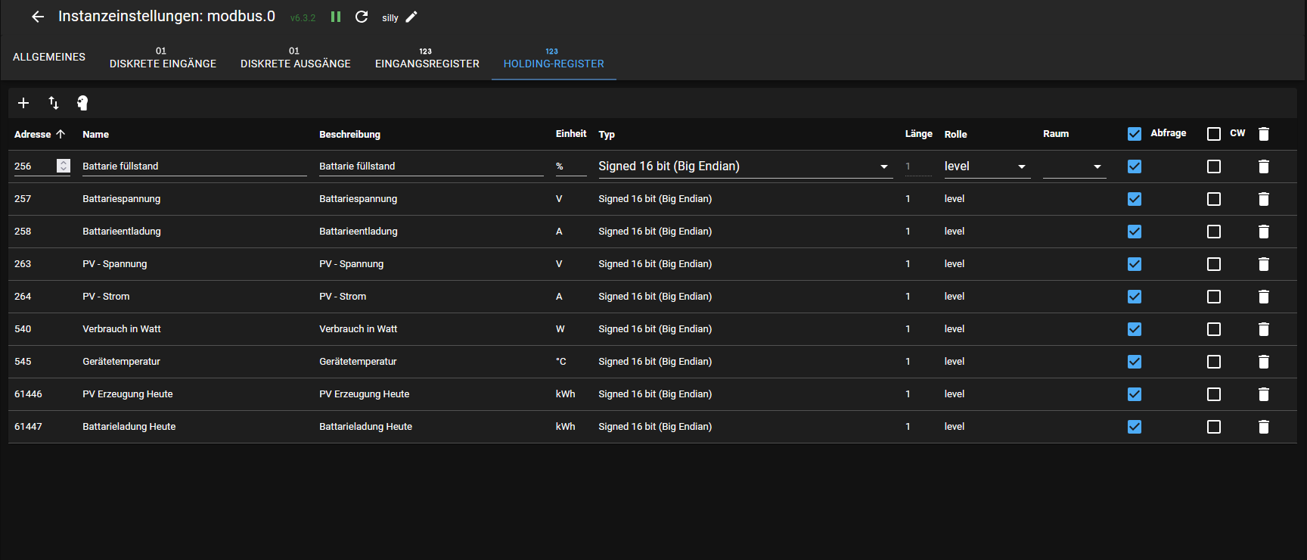Viewport: 1307px width, 560px height.
Task: Restart the instance with the reload icon
Action: pos(362,17)
